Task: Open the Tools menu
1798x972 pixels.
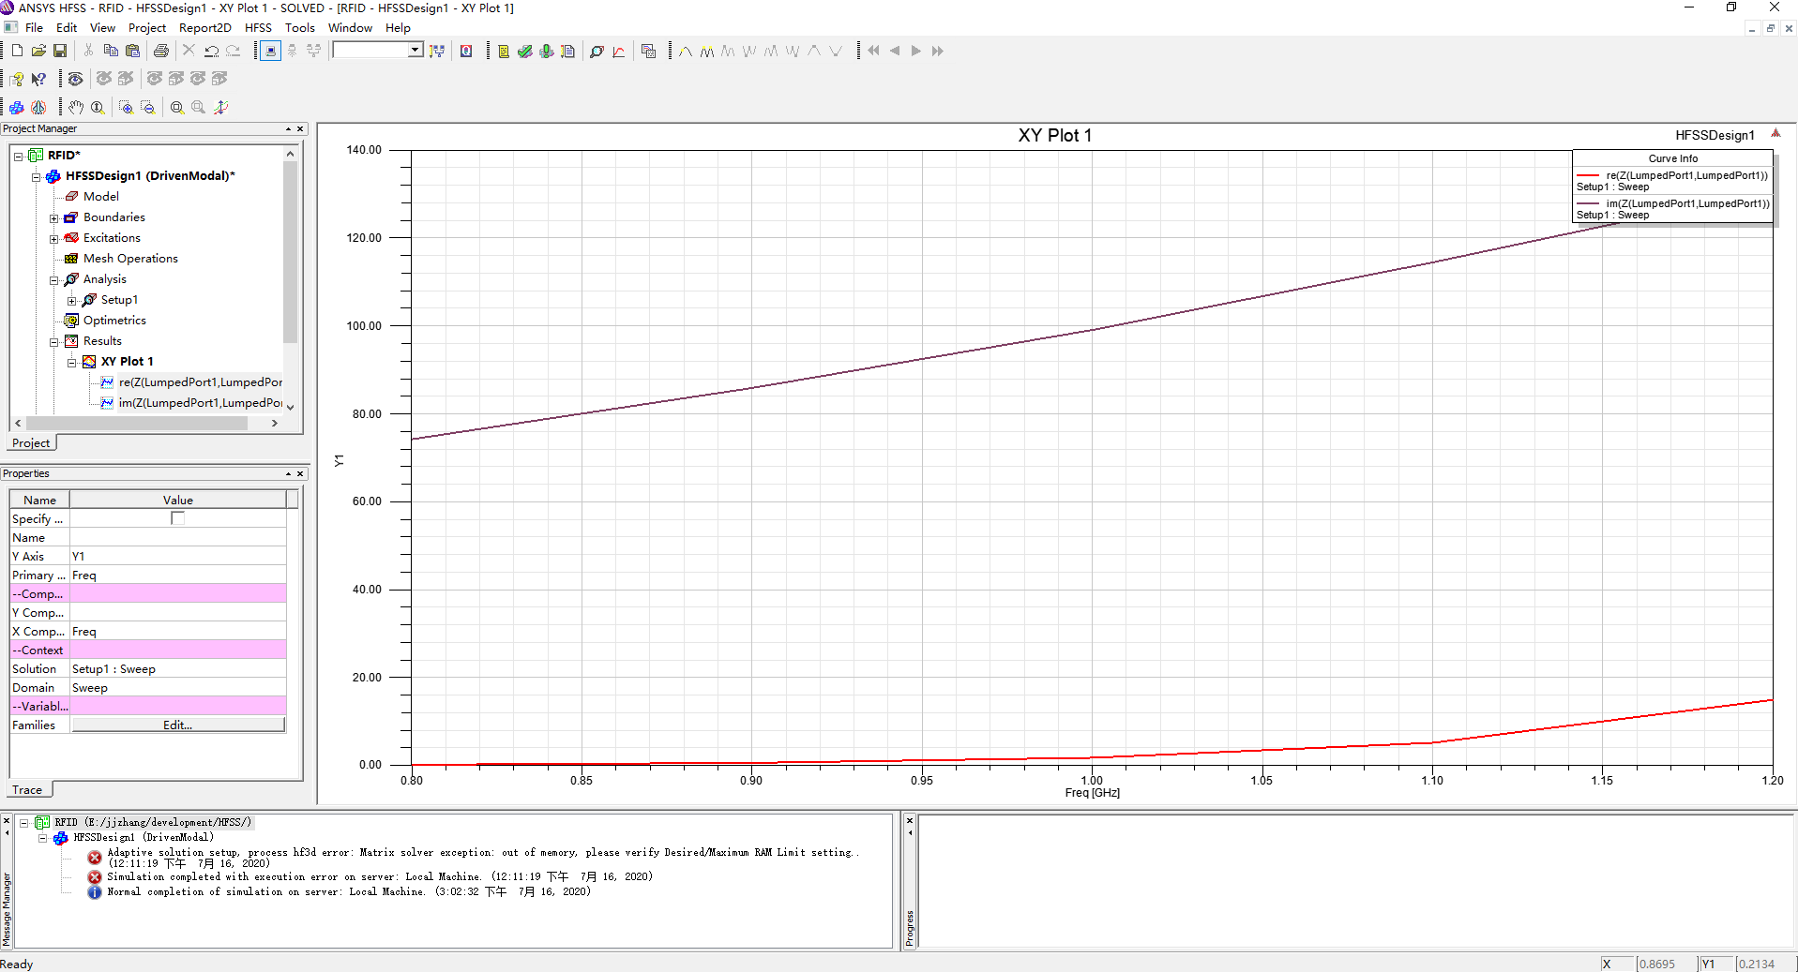Action: tap(300, 28)
